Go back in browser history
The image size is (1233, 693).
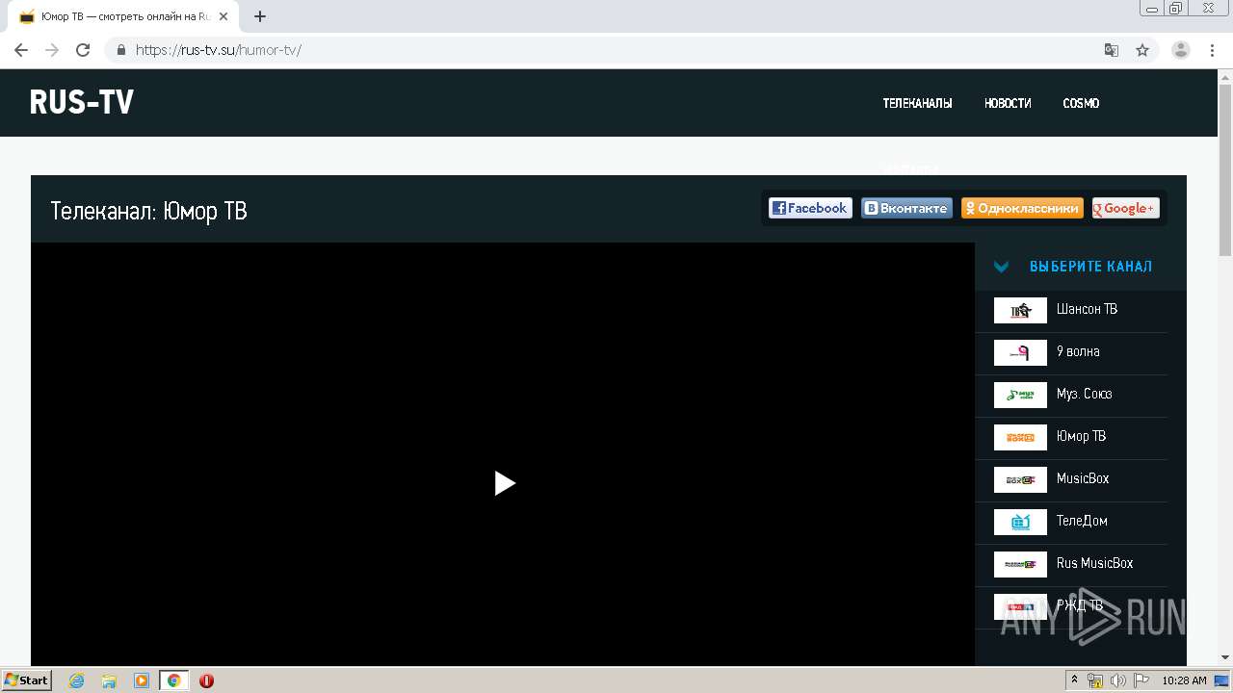click(21, 50)
